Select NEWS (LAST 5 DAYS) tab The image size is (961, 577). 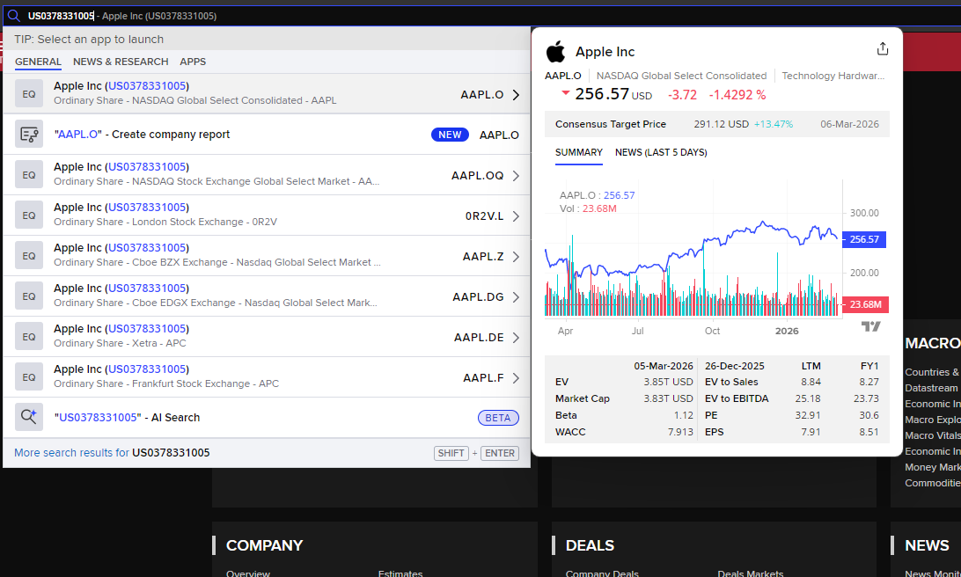661,152
